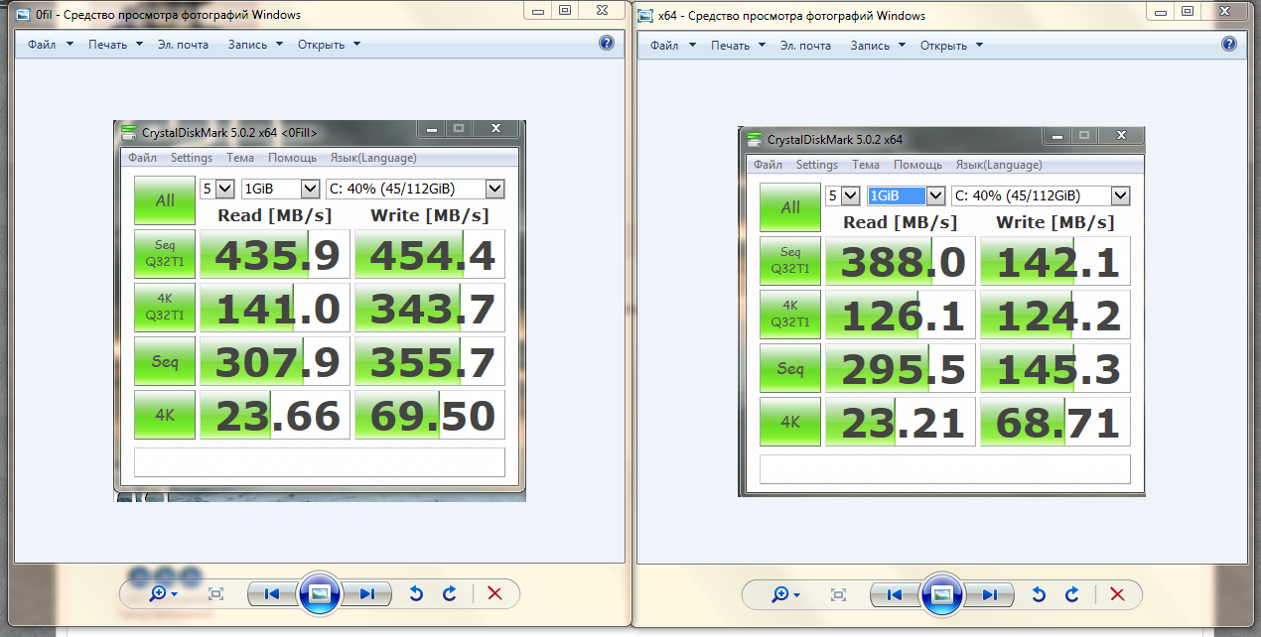Click actual size icon in 0fil viewer

[215, 593]
